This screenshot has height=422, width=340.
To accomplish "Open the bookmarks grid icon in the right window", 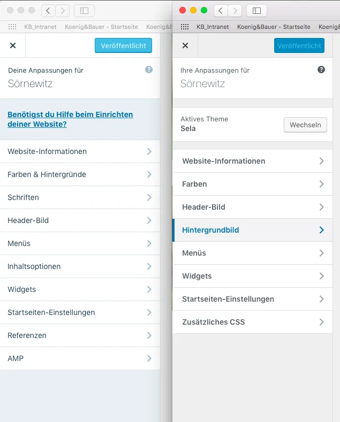I will point(185,27).
